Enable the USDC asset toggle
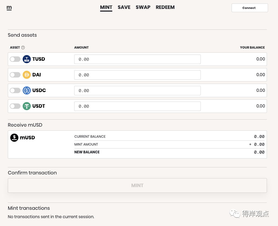Screen dimensions: 278x226 (x=15, y=90)
